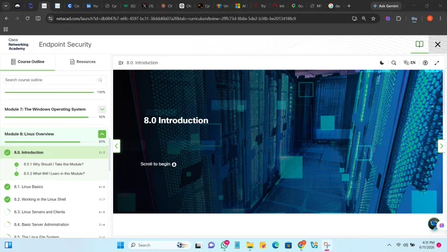
Task: Switch to the Course Outline tab
Action: [x=28, y=62]
